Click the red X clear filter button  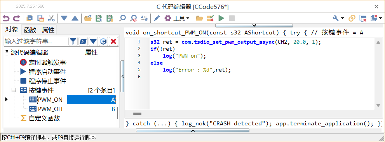click(113, 41)
